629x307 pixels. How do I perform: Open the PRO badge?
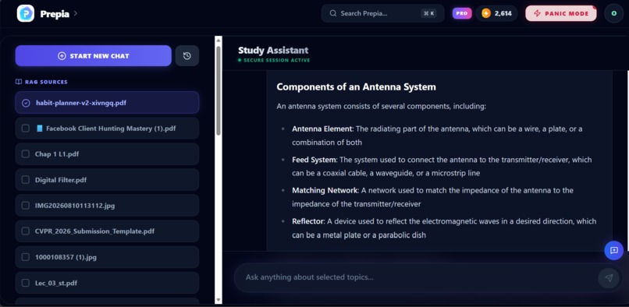click(x=462, y=13)
